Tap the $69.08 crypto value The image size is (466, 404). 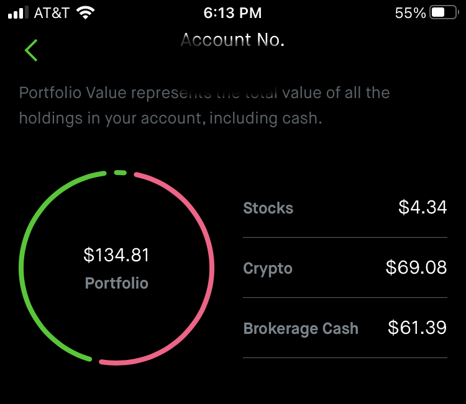[x=416, y=268]
